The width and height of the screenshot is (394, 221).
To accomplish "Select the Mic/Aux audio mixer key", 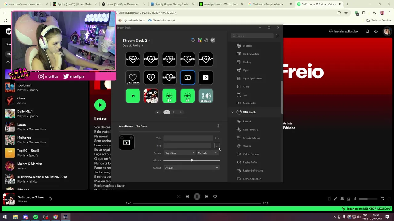I will (x=206, y=96).
